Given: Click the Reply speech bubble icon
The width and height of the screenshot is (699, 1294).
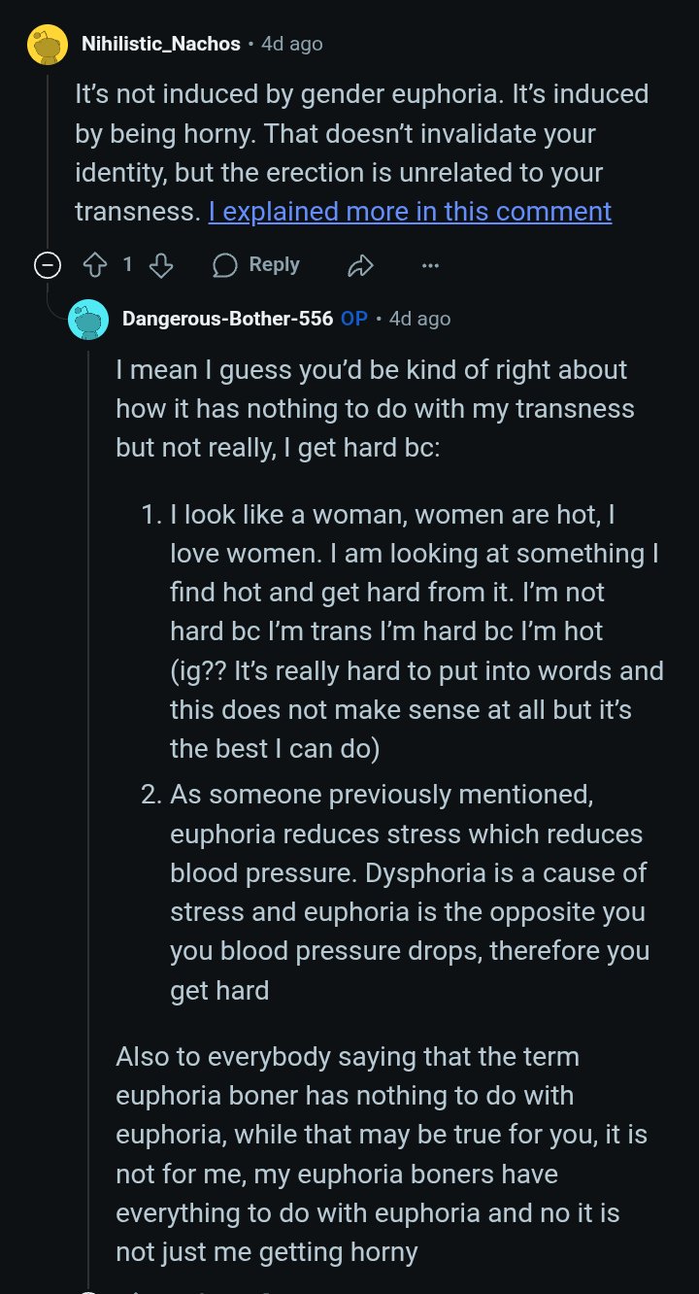Looking at the screenshot, I should tap(225, 265).
